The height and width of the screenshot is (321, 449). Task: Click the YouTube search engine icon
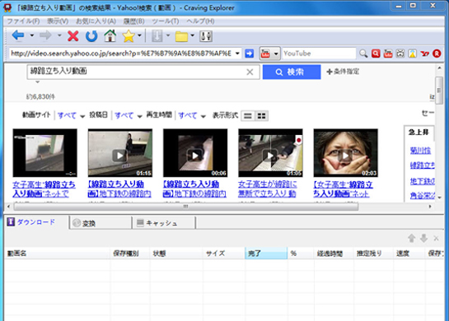(x=265, y=53)
